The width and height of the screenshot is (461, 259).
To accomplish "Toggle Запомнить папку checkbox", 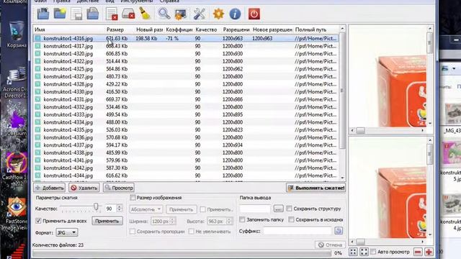I will pos(242,219).
